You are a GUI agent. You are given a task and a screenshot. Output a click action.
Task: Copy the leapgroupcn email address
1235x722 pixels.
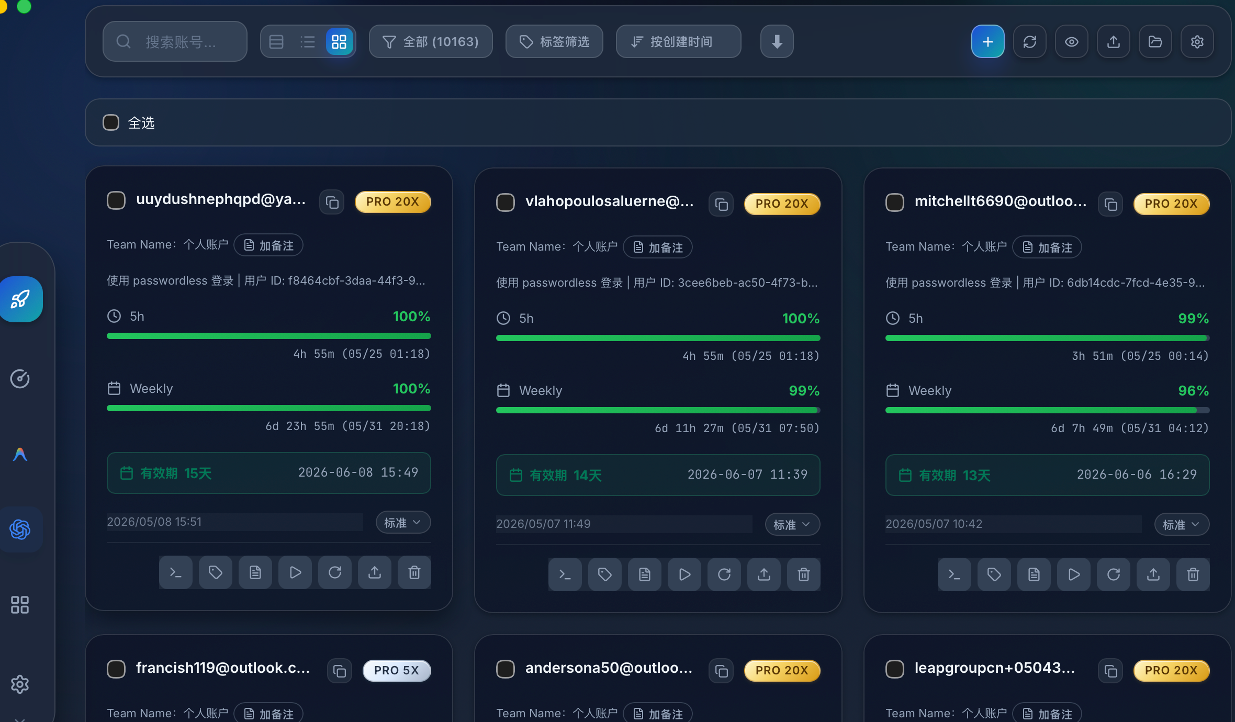pos(1110,671)
